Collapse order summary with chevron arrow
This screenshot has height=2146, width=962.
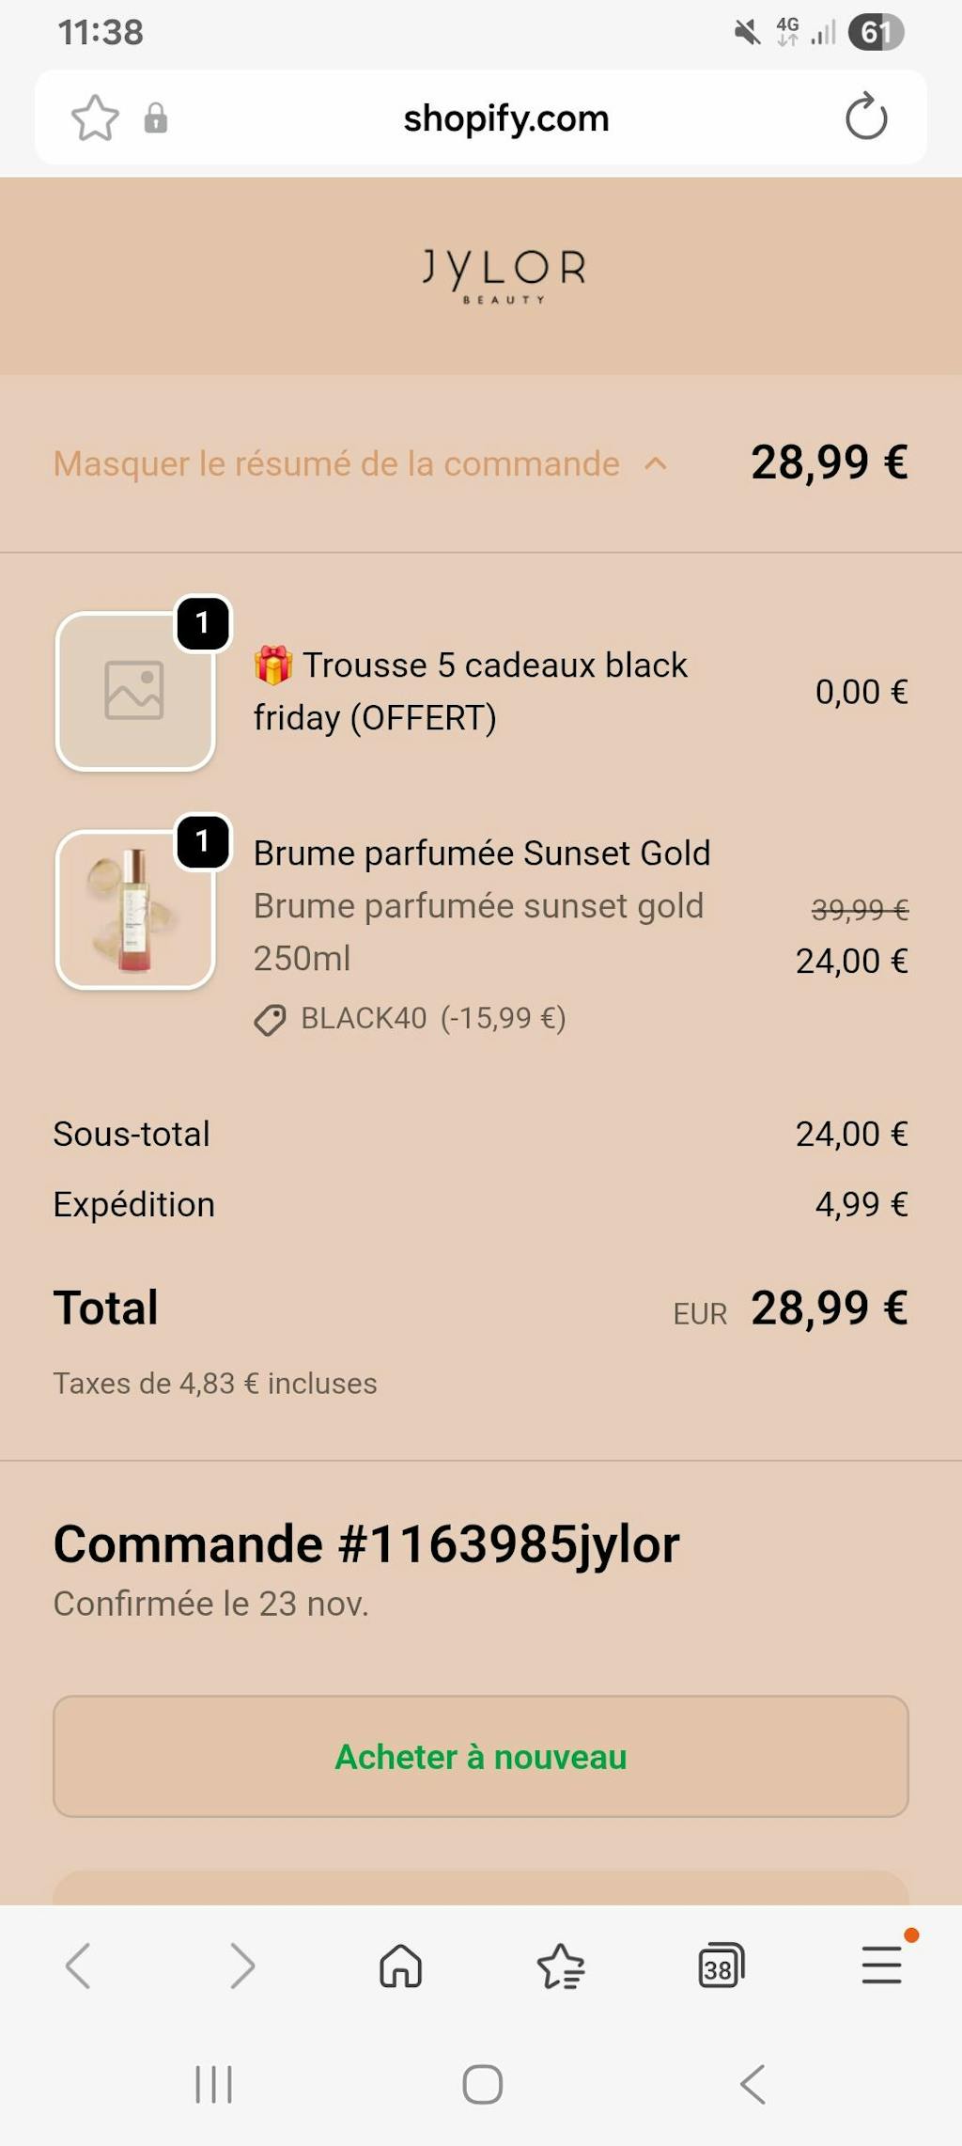click(x=656, y=463)
